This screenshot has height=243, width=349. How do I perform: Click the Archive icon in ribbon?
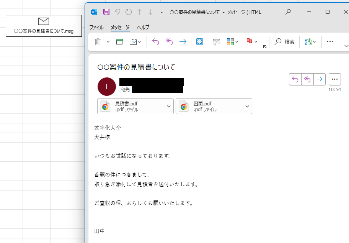point(119,42)
